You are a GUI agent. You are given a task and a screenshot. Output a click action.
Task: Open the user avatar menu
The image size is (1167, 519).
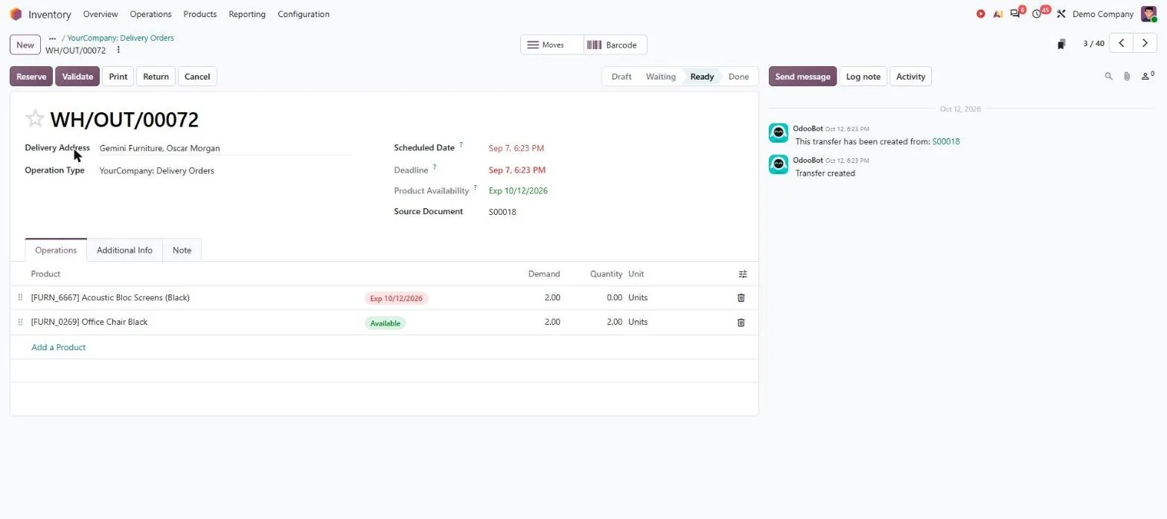click(x=1148, y=14)
